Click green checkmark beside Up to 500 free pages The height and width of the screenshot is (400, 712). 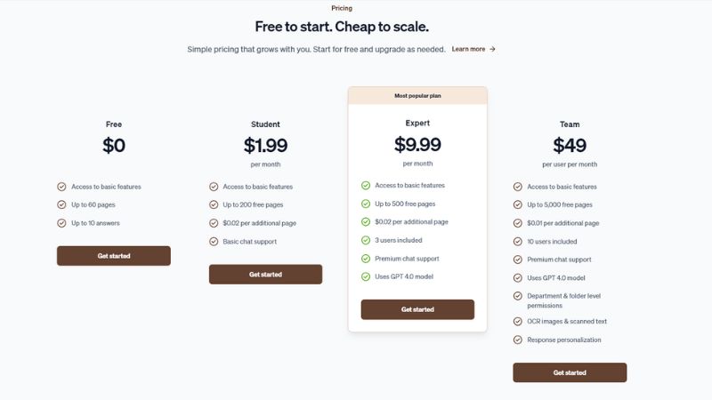click(366, 204)
